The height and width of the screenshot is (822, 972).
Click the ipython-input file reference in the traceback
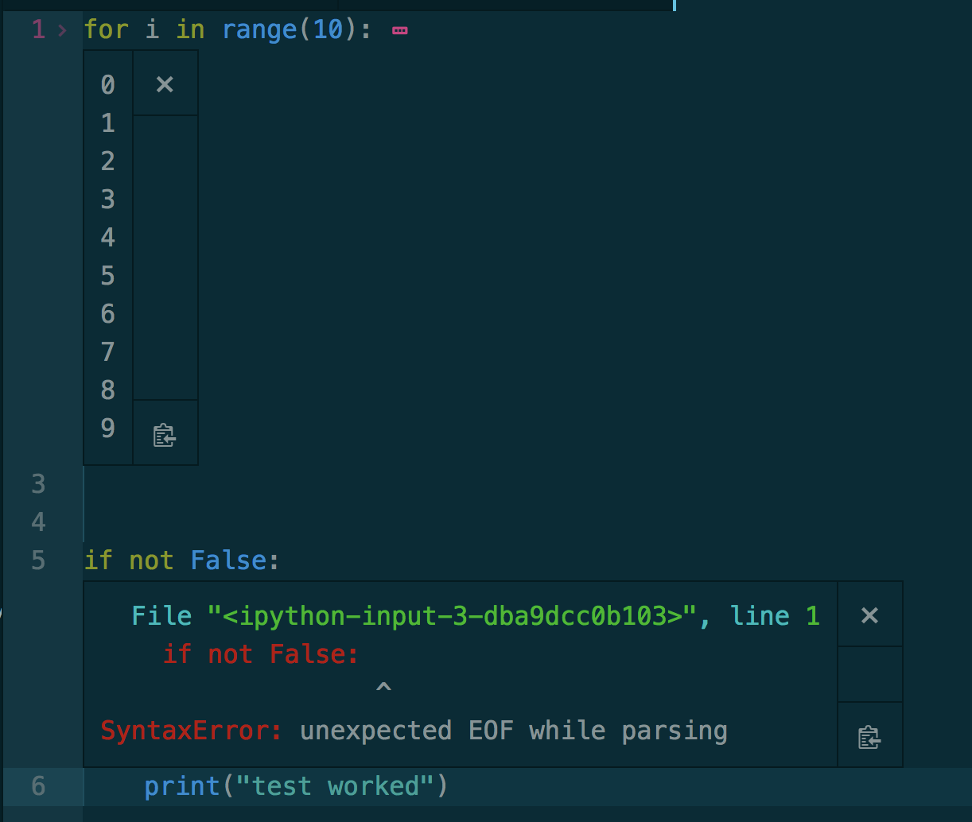[x=453, y=616]
